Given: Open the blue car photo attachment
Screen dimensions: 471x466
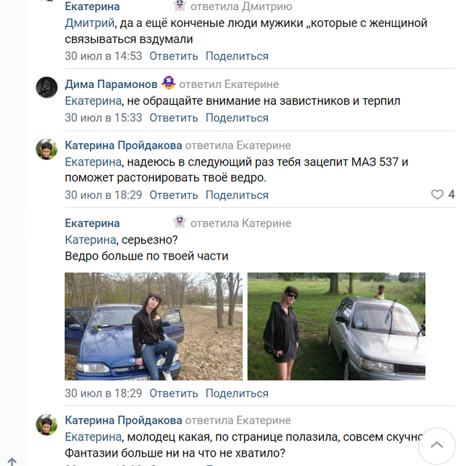Looking at the screenshot, I should tap(153, 326).
